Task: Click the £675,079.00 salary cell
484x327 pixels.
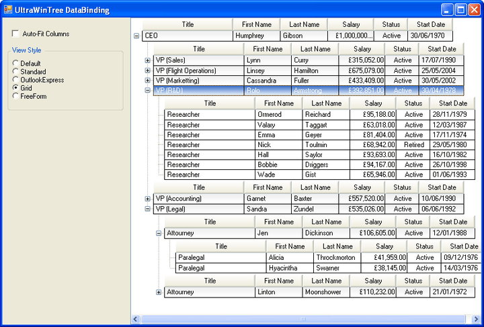Action: tap(362, 71)
